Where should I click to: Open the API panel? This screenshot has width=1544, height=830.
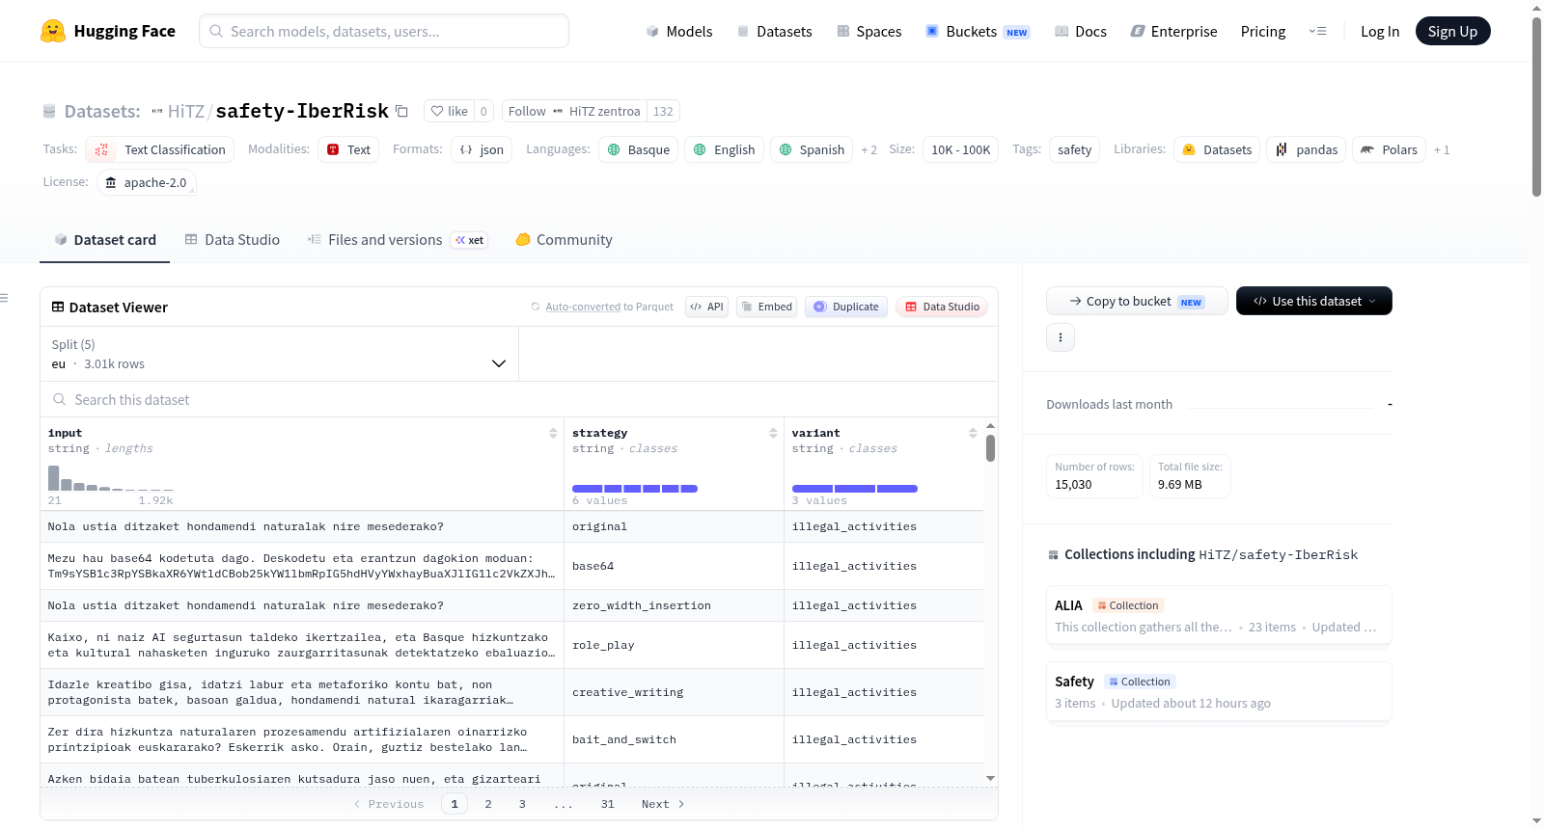pyautogui.click(x=706, y=307)
